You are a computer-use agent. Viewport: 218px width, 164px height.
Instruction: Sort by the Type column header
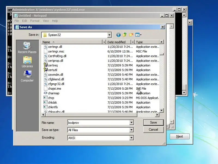tap(147, 42)
